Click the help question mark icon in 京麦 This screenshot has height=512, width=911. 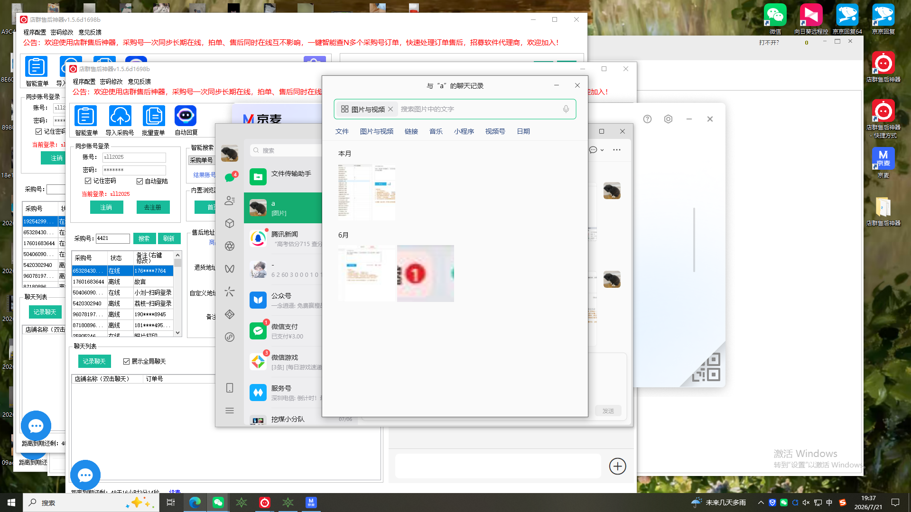tap(647, 119)
